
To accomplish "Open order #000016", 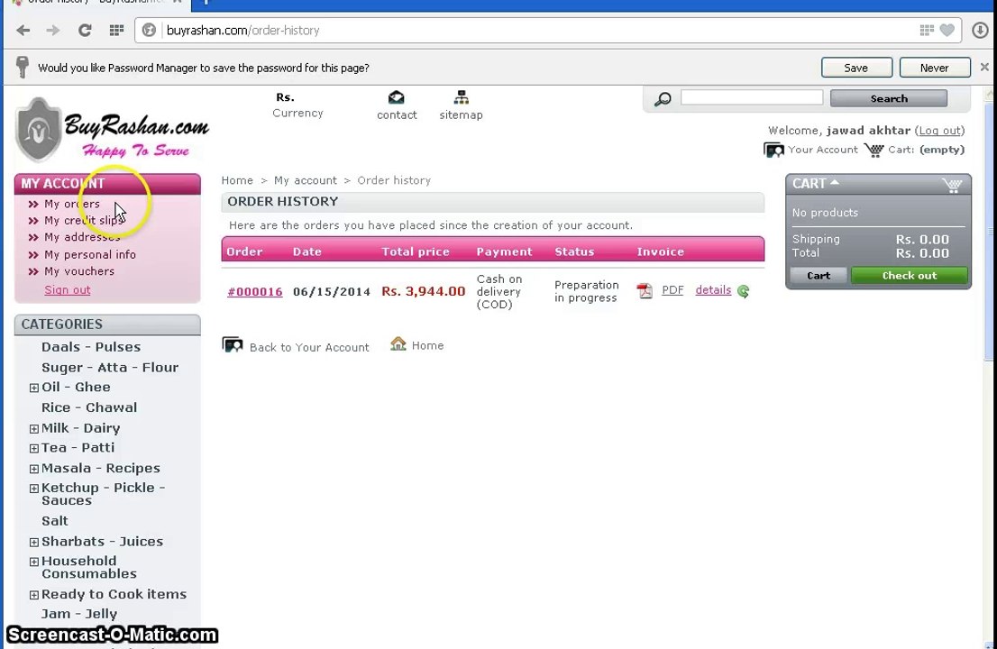I will 255,292.
